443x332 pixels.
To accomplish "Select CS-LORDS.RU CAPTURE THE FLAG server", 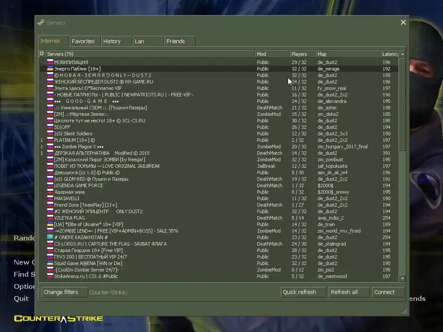I will click(218, 244).
